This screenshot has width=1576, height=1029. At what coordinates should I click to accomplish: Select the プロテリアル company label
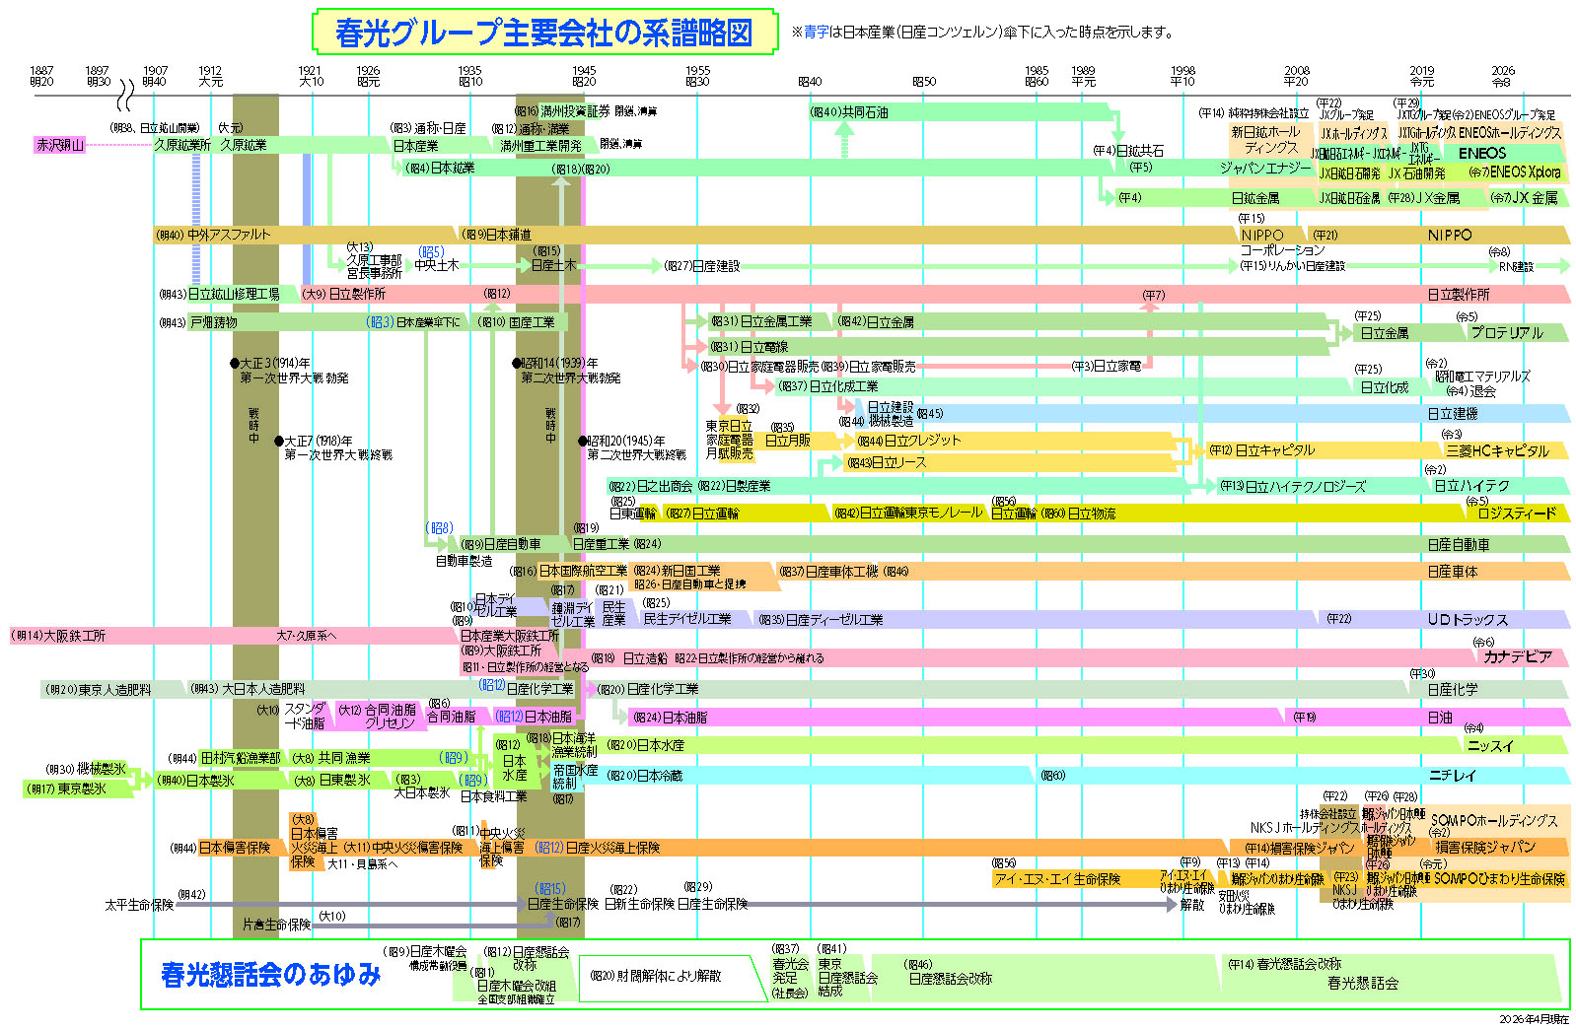(1506, 333)
